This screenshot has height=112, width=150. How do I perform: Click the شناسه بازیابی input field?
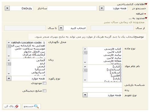102,85
